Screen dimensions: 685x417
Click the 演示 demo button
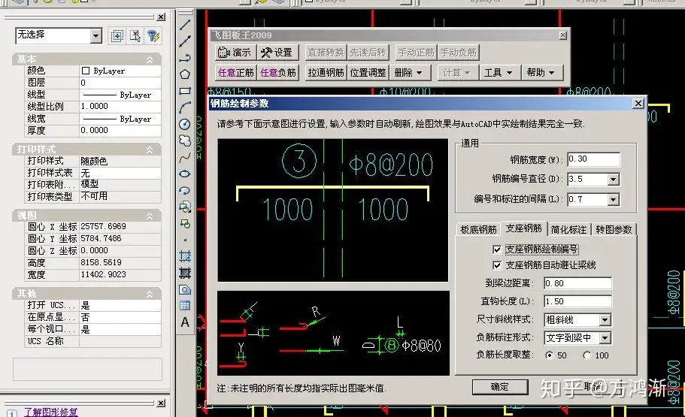pos(235,53)
